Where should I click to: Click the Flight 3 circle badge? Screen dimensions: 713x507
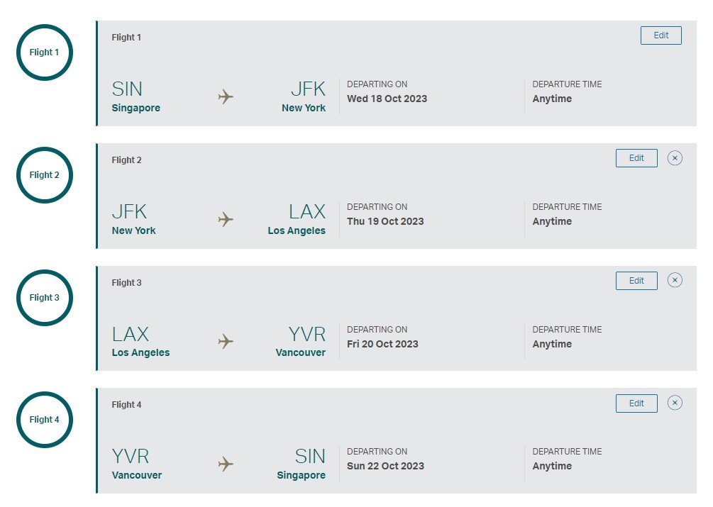(x=44, y=297)
